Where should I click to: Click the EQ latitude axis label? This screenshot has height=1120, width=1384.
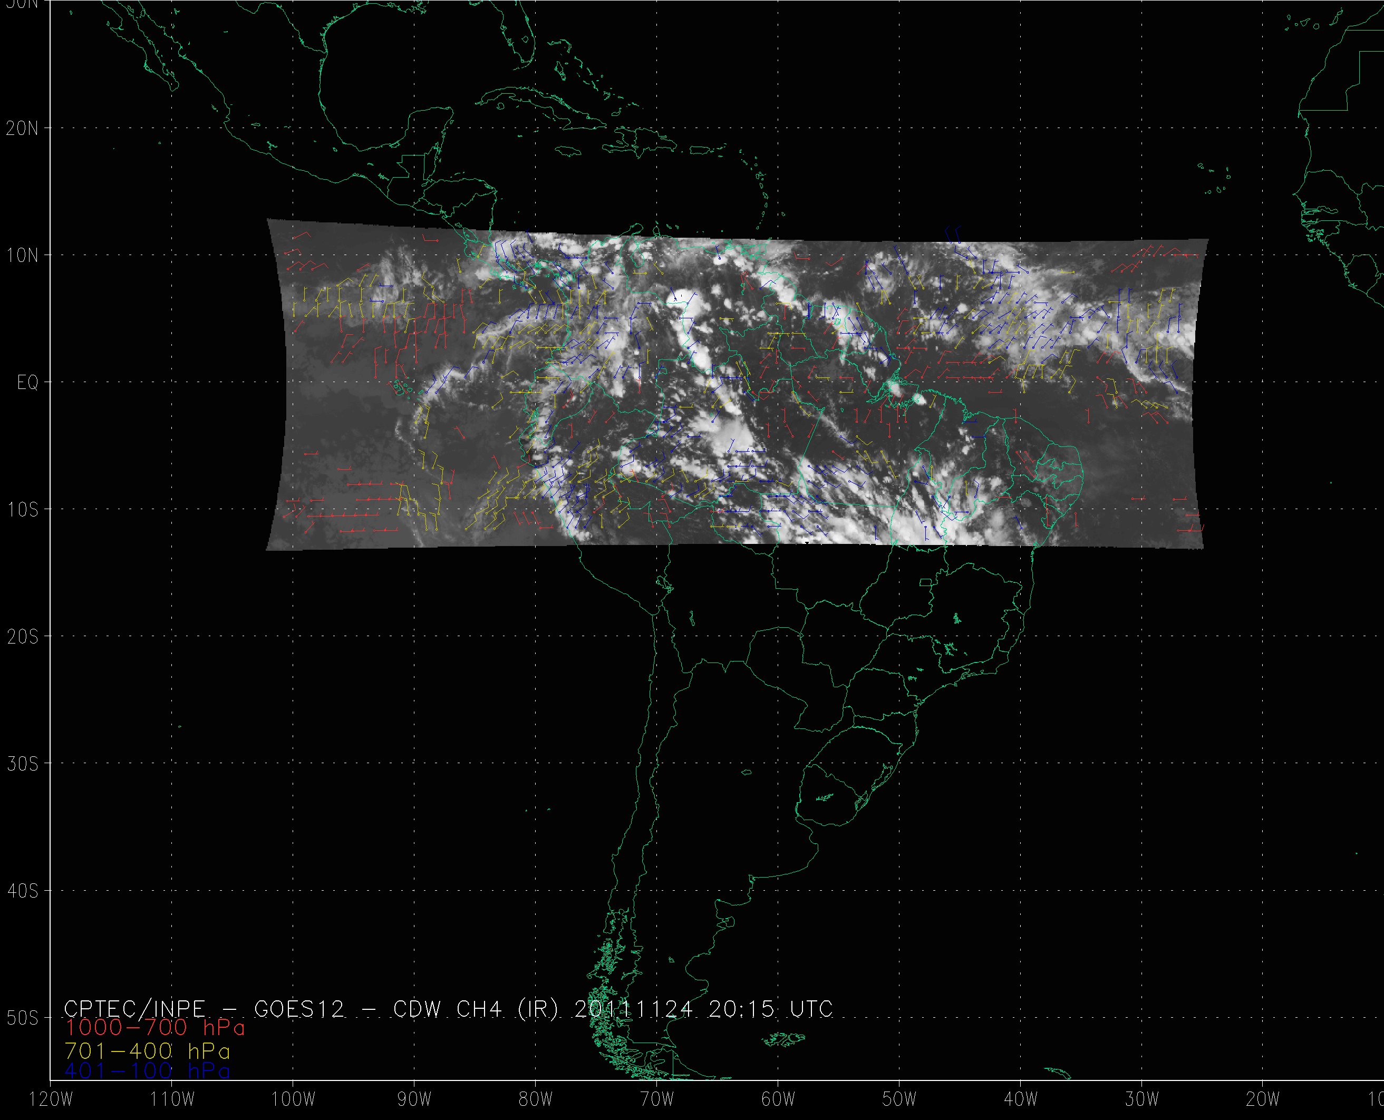click(x=27, y=383)
